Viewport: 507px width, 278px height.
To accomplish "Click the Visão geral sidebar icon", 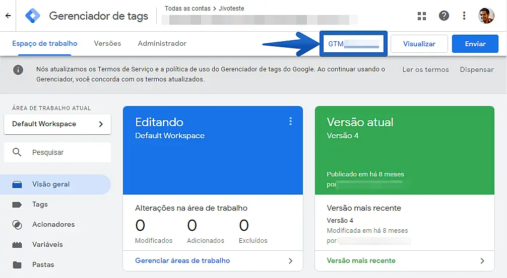I will pyautogui.click(x=17, y=184).
